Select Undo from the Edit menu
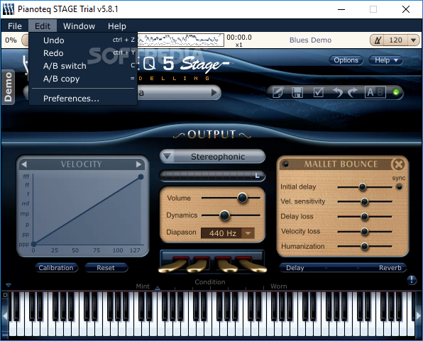Screen dimensions: 423x341 click(83, 40)
